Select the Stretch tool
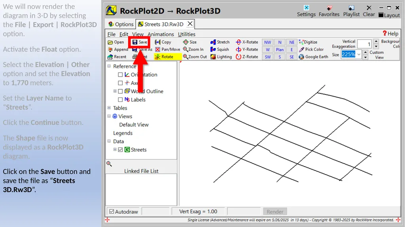Viewport: 405px width, 227px height. click(220, 42)
